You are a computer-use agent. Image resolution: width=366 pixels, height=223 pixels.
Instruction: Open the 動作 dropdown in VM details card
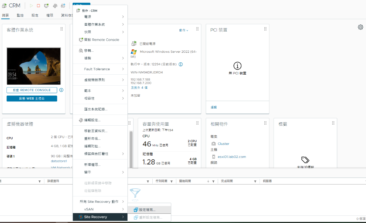(184, 30)
